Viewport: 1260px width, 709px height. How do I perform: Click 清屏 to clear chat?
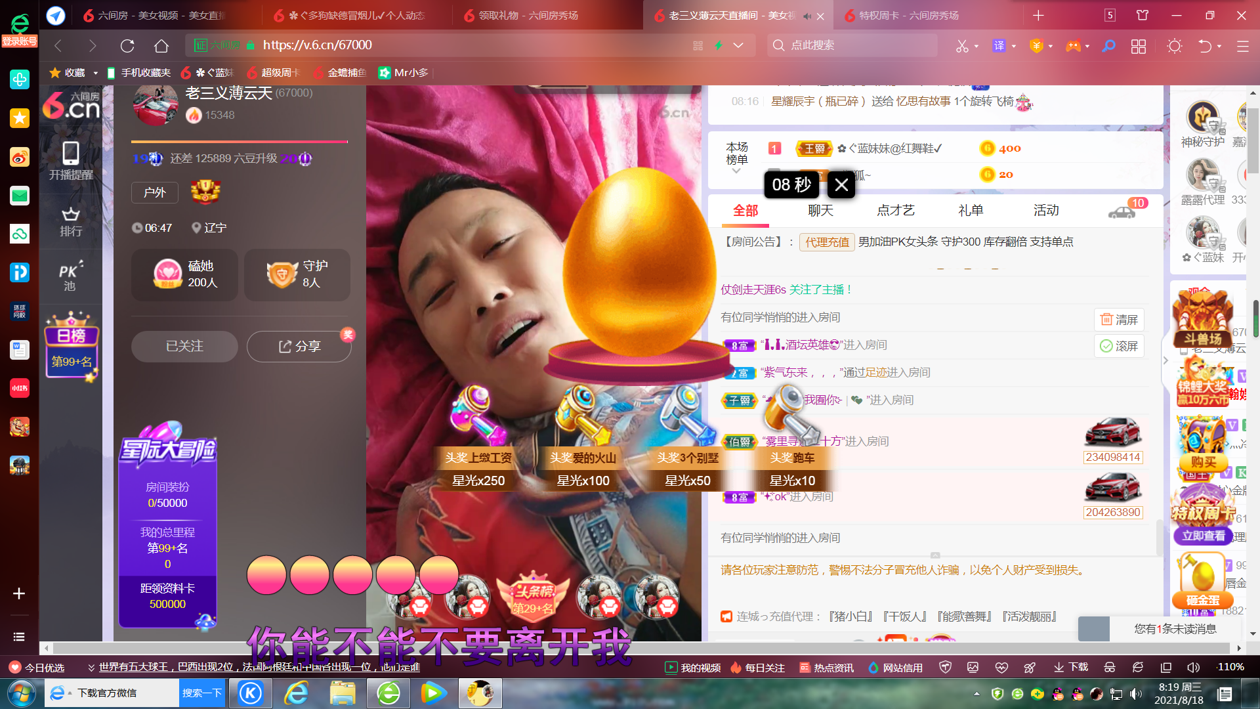[x=1119, y=320]
